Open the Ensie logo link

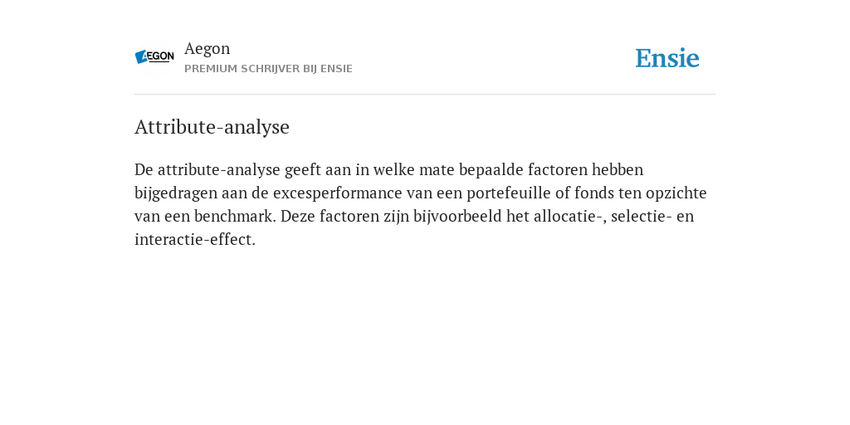(x=667, y=58)
